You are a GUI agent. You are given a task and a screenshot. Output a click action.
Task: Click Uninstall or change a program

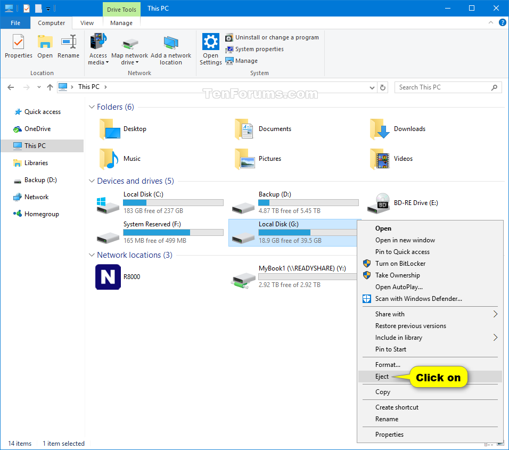point(272,37)
